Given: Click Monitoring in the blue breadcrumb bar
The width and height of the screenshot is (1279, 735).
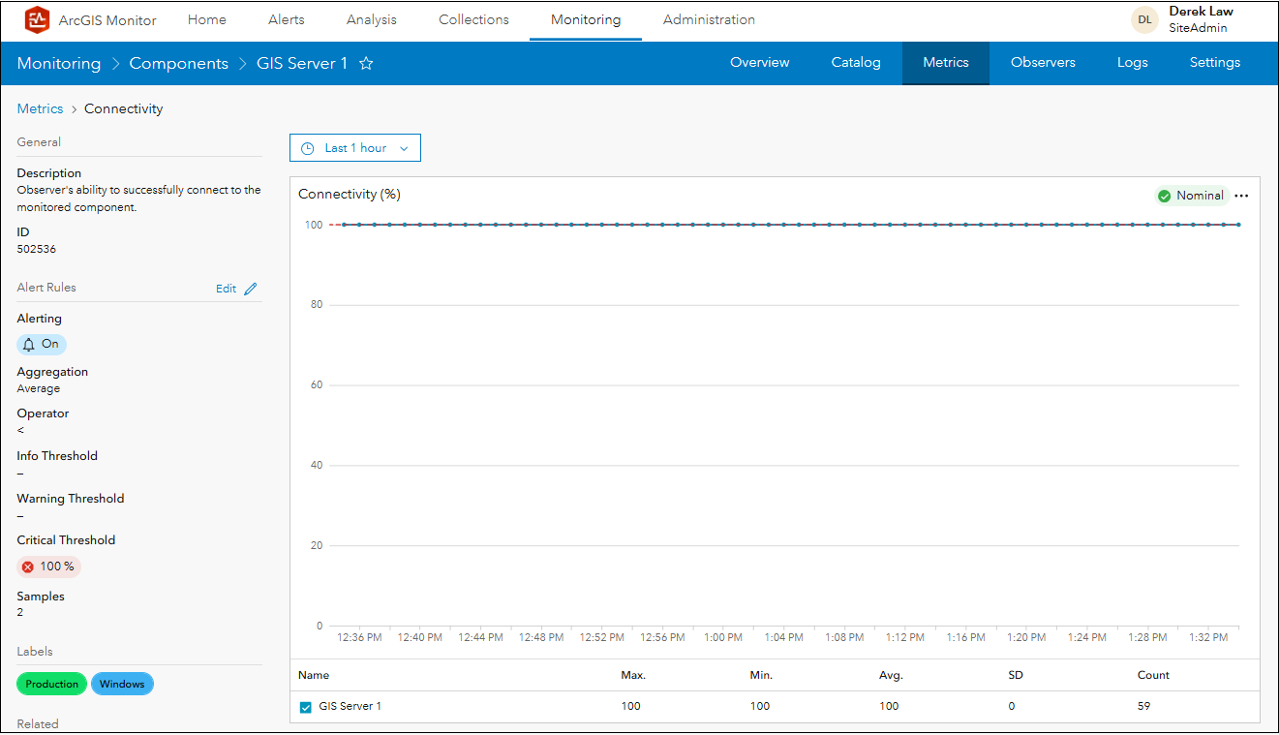Looking at the screenshot, I should [x=59, y=64].
